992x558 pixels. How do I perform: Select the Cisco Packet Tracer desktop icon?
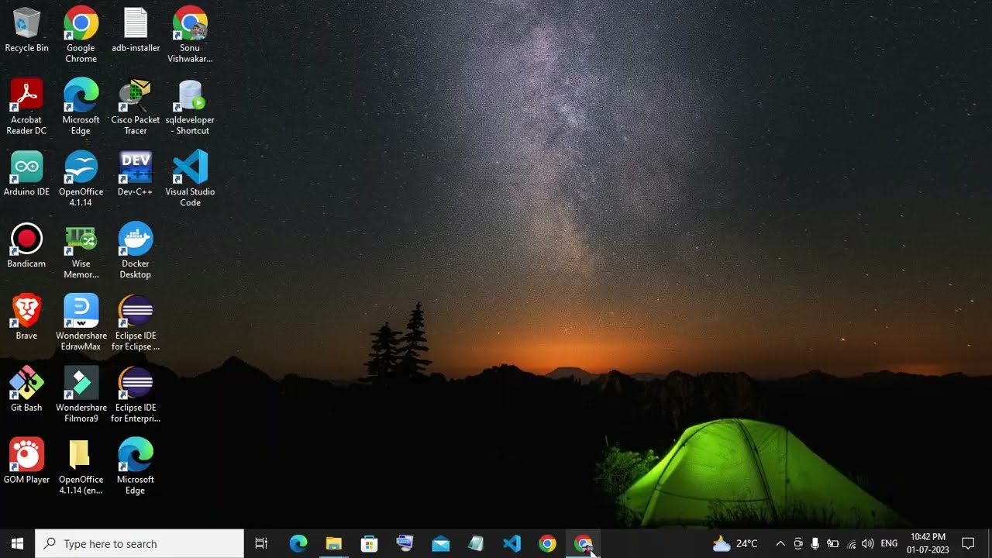click(x=136, y=107)
